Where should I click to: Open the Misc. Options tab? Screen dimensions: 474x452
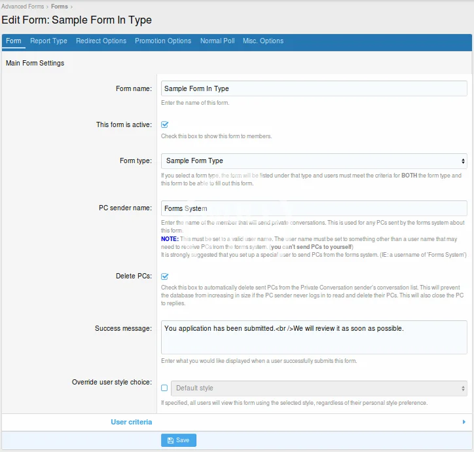click(263, 41)
